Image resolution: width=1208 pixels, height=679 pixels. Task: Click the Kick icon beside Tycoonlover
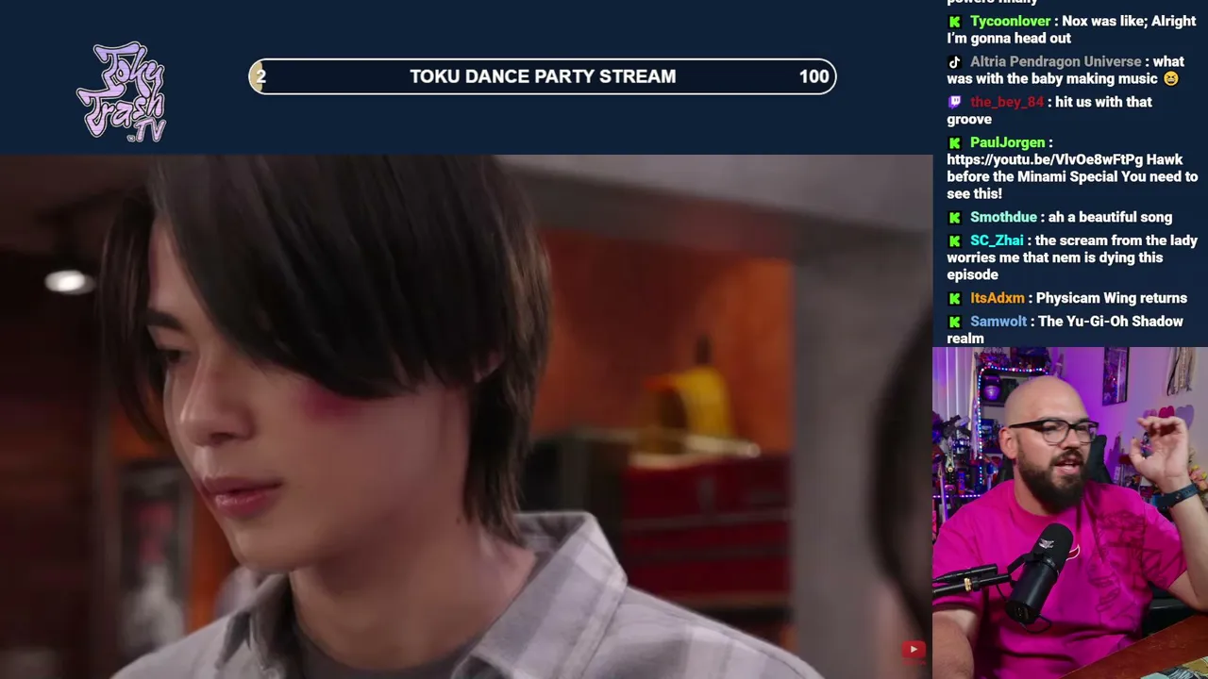point(955,22)
